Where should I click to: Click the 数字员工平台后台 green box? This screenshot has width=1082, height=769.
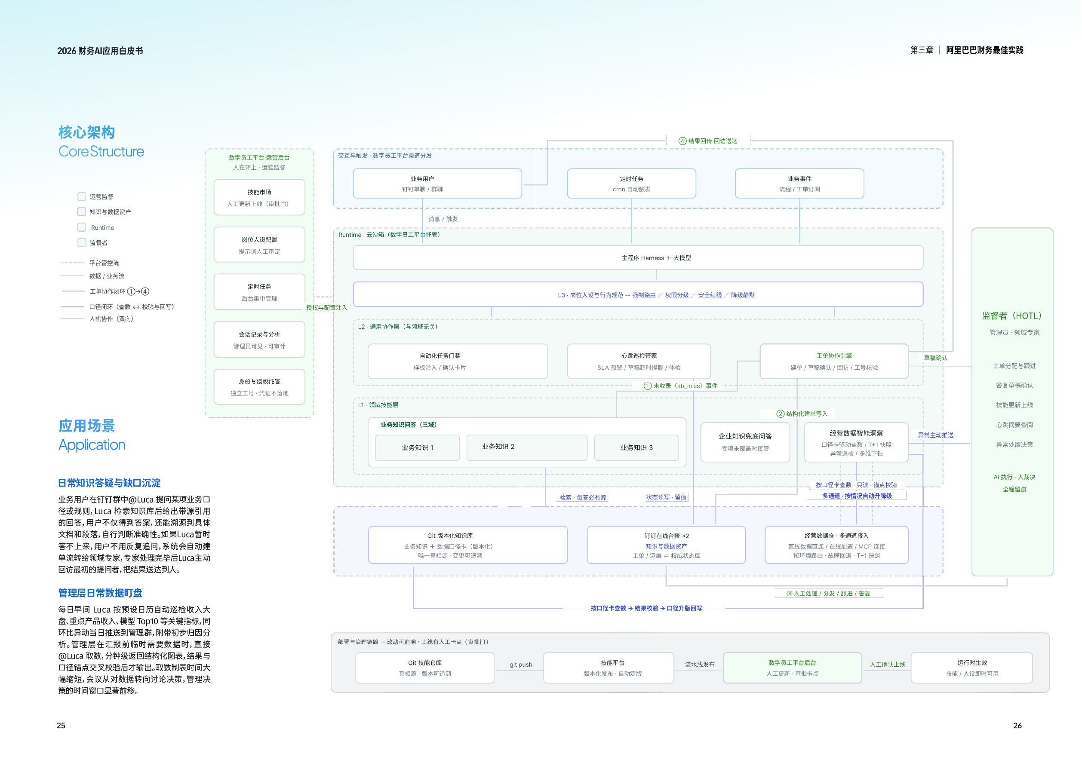(793, 668)
